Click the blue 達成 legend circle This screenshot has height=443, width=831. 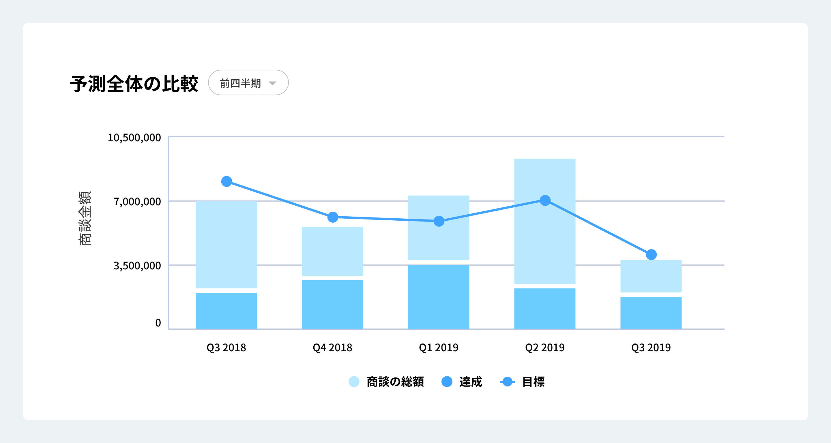447,381
